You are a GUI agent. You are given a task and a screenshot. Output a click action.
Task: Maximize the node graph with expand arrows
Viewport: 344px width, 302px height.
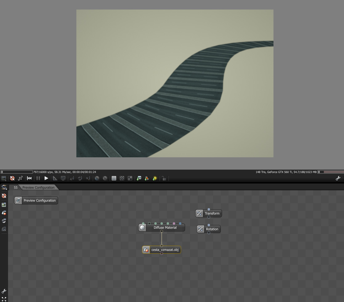(4, 299)
